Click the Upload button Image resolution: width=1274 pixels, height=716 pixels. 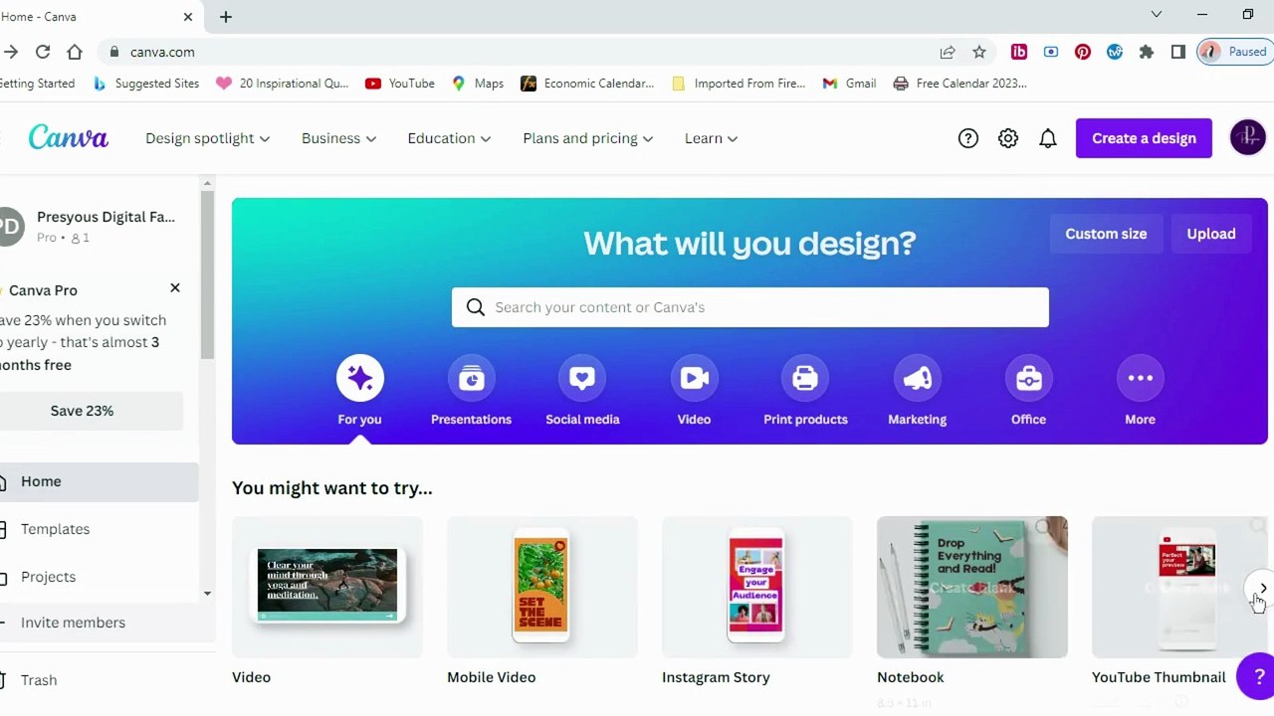coord(1211,234)
